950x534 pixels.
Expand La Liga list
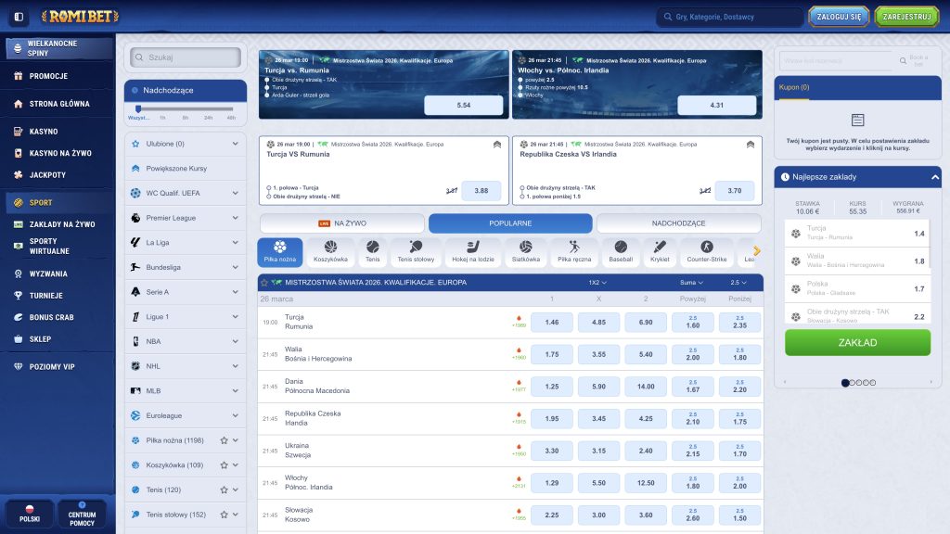pyautogui.click(x=235, y=243)
